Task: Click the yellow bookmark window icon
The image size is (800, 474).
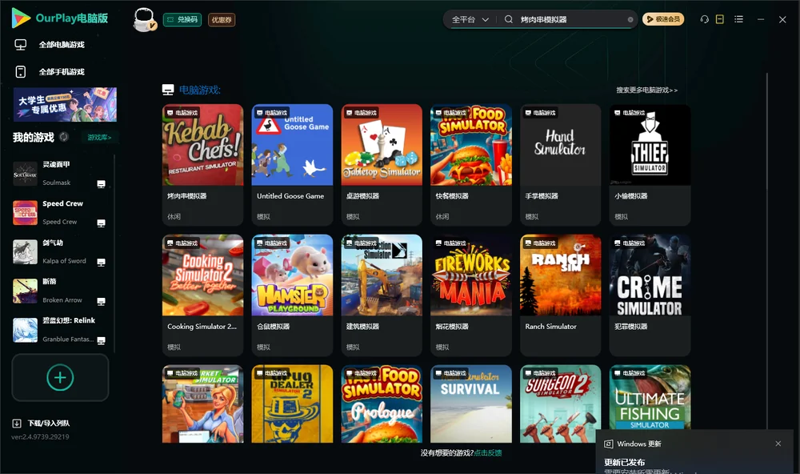Action: tap(720, 19)
